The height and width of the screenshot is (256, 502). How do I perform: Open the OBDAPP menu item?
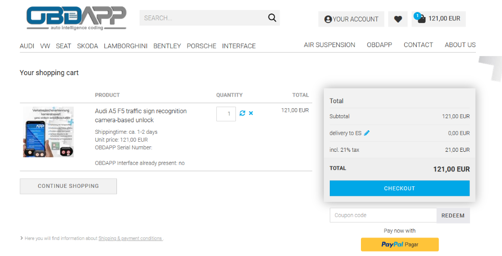coord(380,45)
